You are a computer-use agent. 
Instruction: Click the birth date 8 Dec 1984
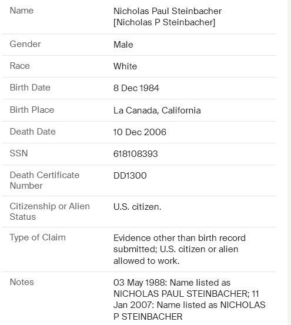coord(136,88)
